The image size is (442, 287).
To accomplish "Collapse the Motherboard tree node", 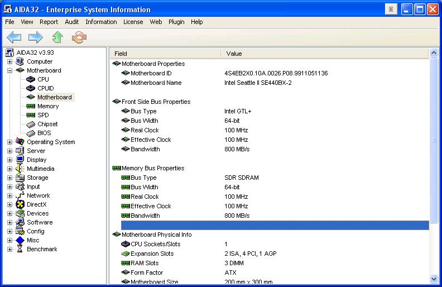I will pyautogui.click(x=9, y=70).
